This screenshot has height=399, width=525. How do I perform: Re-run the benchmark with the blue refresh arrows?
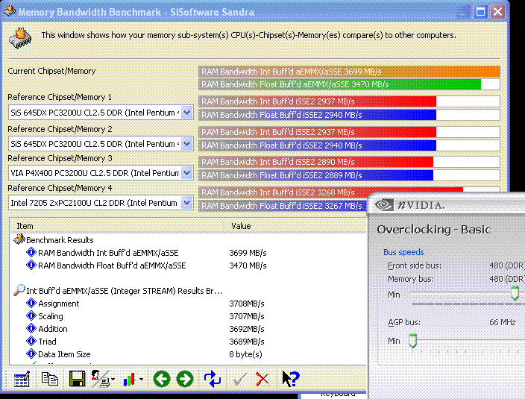tap(213, 379)
